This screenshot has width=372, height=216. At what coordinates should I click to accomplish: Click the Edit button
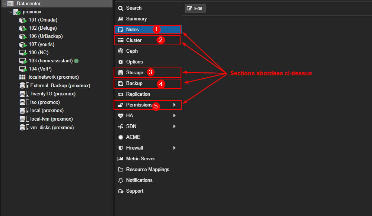pos(195,8)
